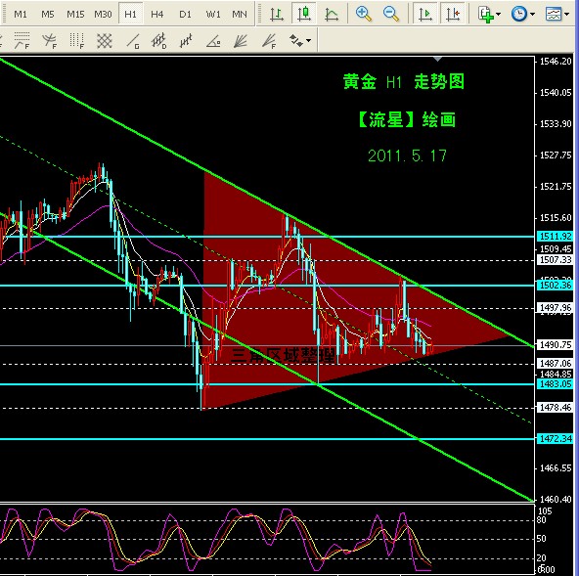Click the 黄金 H1 走势图 chart title

[404, 81]
